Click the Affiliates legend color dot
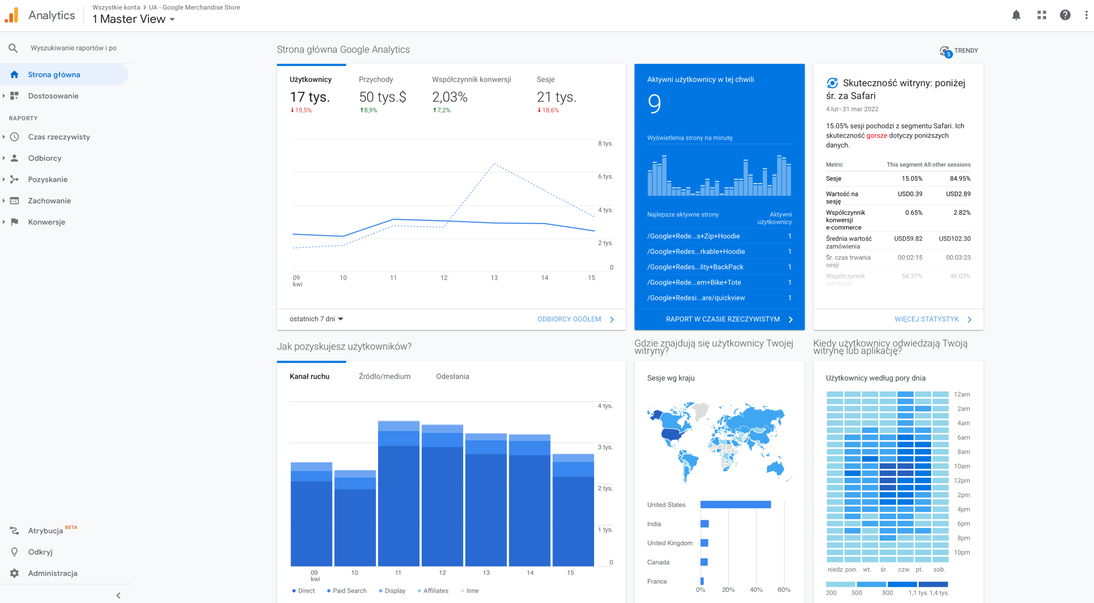This screenshot has width=1094, height=603. click(419, 591)
